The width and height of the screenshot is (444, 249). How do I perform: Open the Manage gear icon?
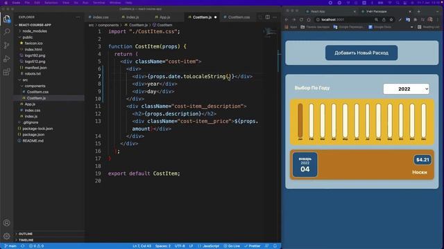pos(6,236)
